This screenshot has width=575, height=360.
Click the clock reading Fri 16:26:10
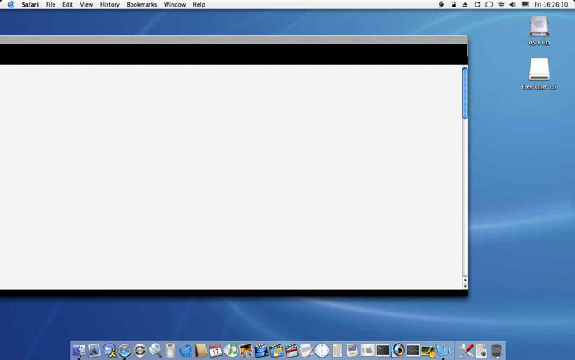click(551, 4)
